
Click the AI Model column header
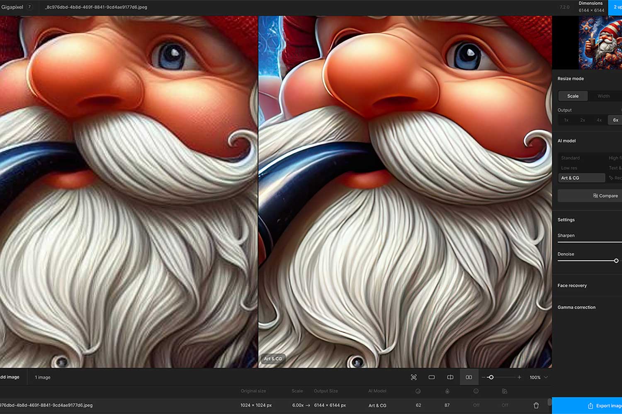pos(377,391)
